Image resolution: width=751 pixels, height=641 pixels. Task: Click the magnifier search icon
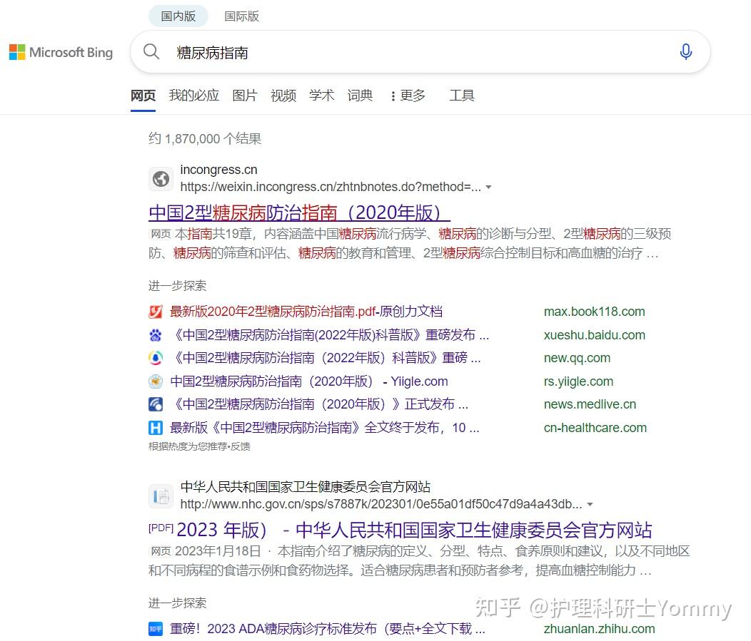(x=151, y=51)
